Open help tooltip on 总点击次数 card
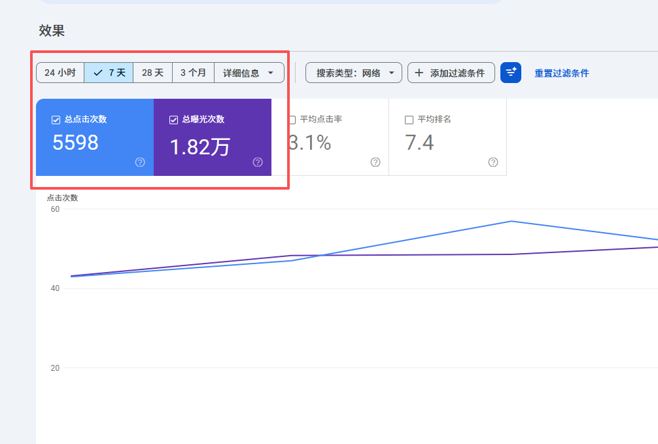Screen dimensions: 658x444 (139, 162)
